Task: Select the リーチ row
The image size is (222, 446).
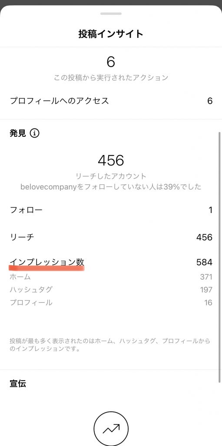Action: tap(111, 237)
